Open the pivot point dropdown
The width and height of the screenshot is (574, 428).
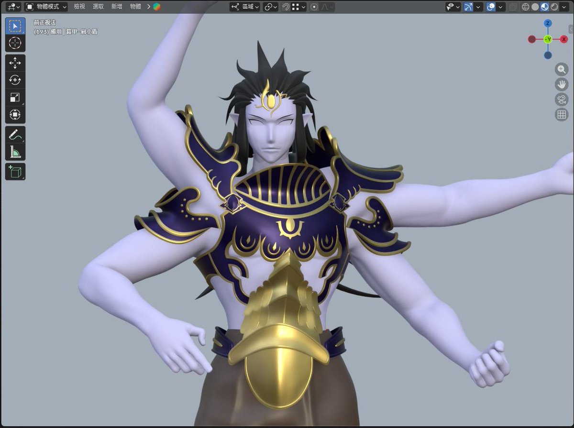point(271,7)
